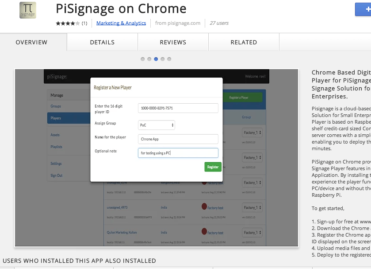
Task: Select the fifth screenshot carousel dot
Action: point(169,59)
